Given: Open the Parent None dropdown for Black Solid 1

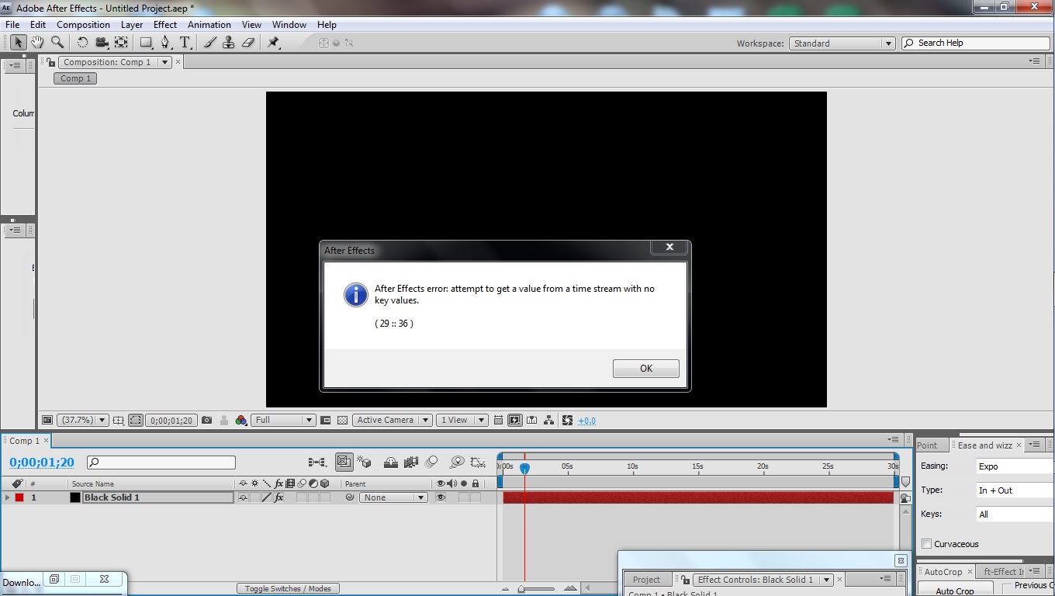Looking at the screenshot, I should (393, 497).
